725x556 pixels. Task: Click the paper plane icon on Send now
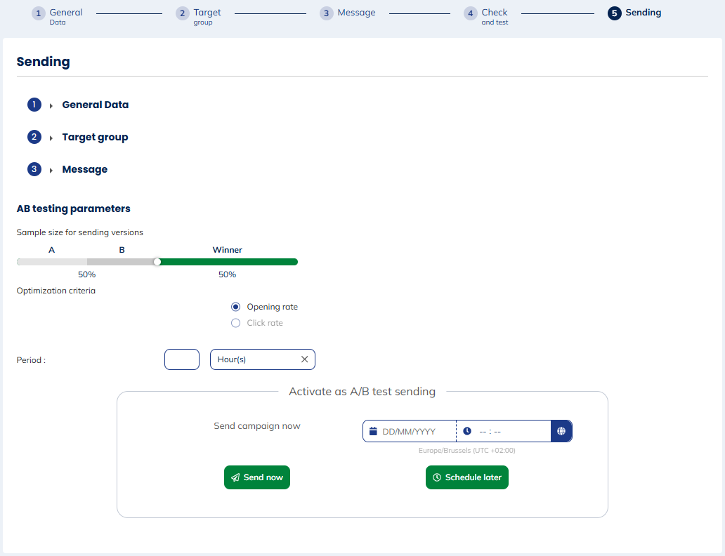tap(235, 477)
